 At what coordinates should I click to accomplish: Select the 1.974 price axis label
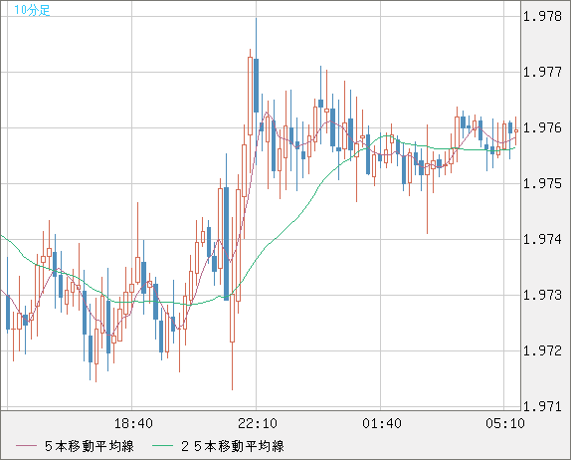pyautogui.click(x=542, y=240)
